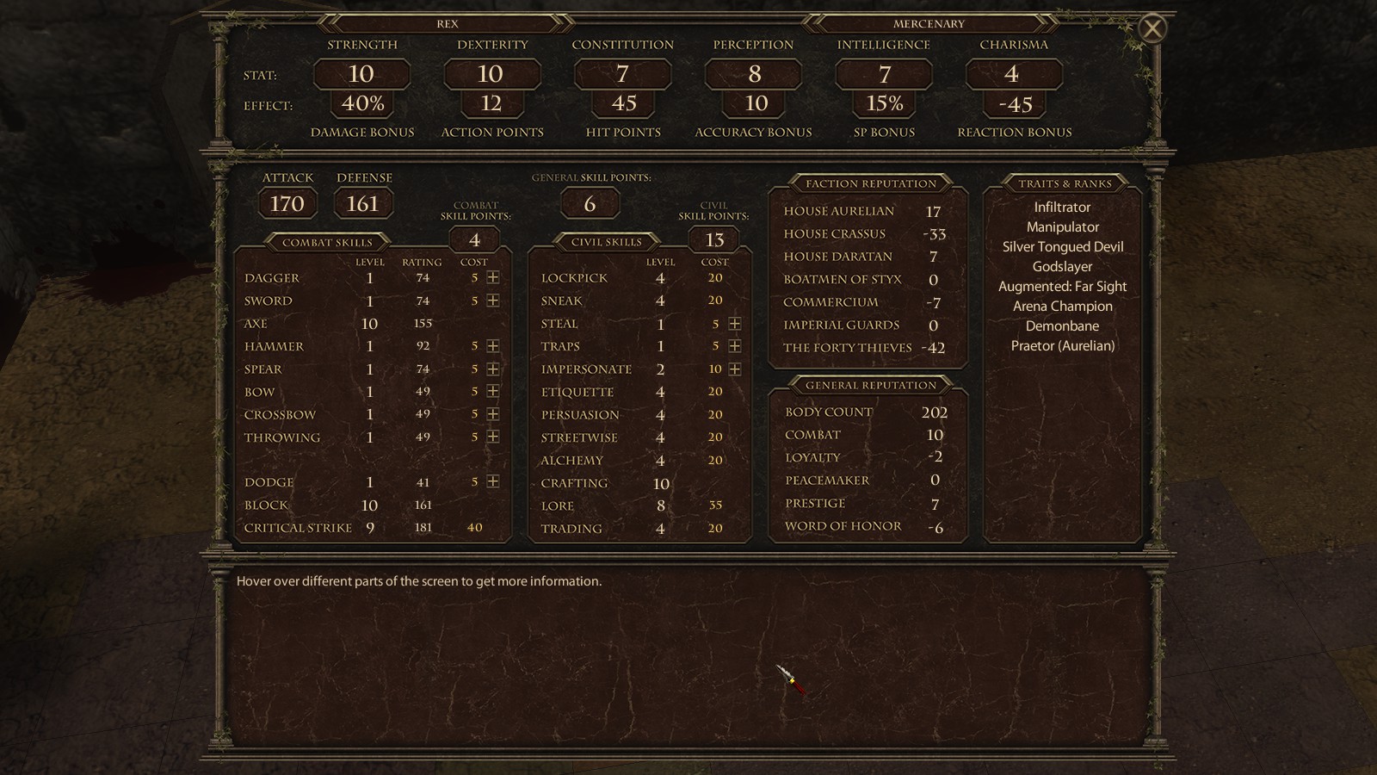Click the Prestige reputation entry
1377x775 pixels.
815,504
